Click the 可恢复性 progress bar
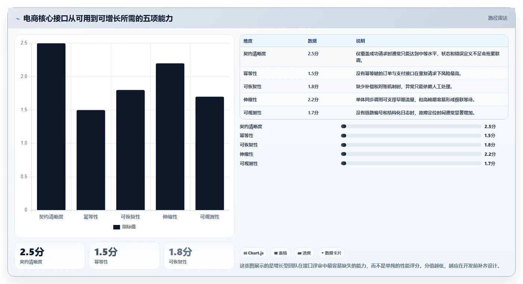This screenshot has width=523, height=284. (x=411, y=145)
